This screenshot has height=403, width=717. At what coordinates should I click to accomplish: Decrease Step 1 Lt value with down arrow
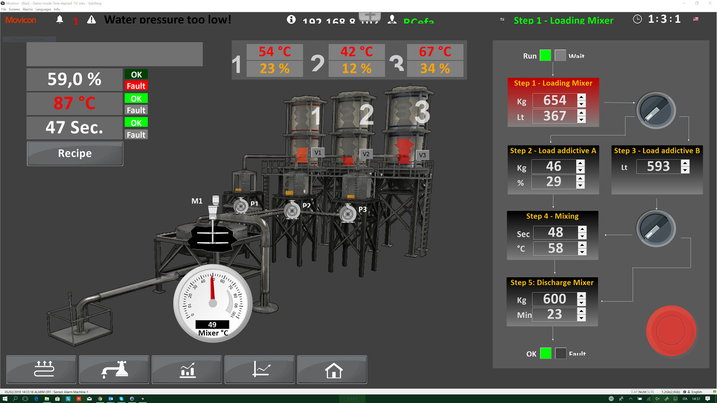[581, 120]
